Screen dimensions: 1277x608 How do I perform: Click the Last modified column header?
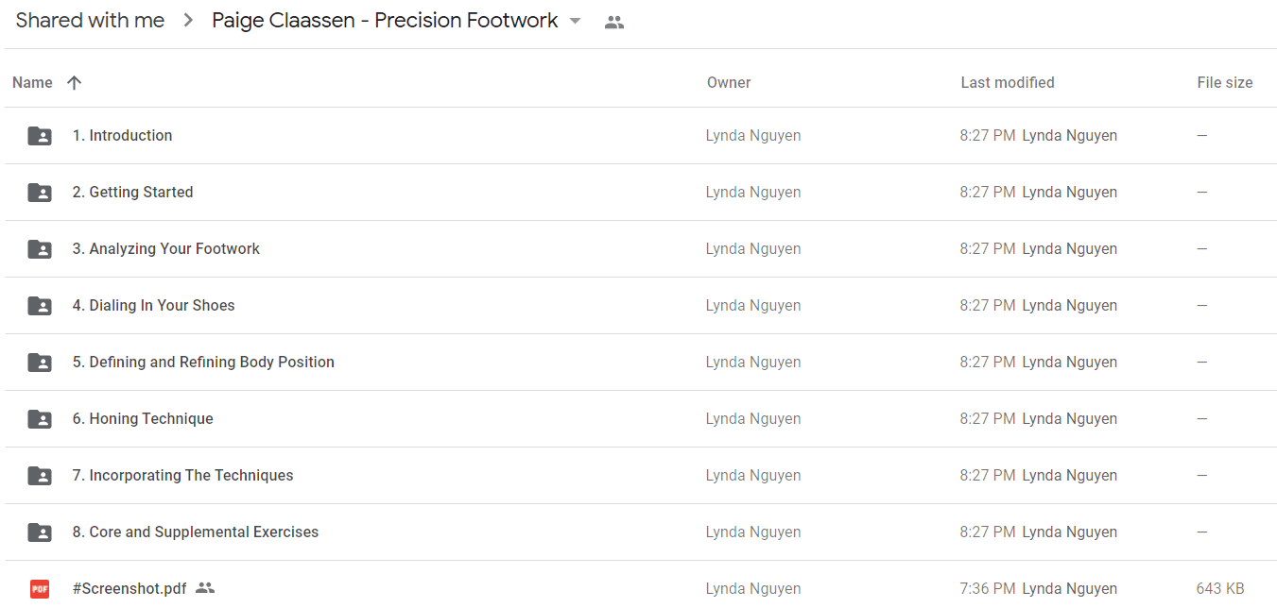(x=1008, y=83)
